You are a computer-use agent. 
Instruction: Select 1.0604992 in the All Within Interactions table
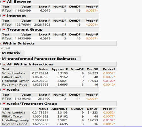pyautogui.click(x=40, y=77)
